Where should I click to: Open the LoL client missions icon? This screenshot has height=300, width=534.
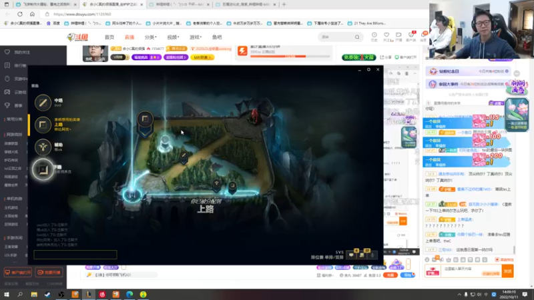[x=362, y=255]
